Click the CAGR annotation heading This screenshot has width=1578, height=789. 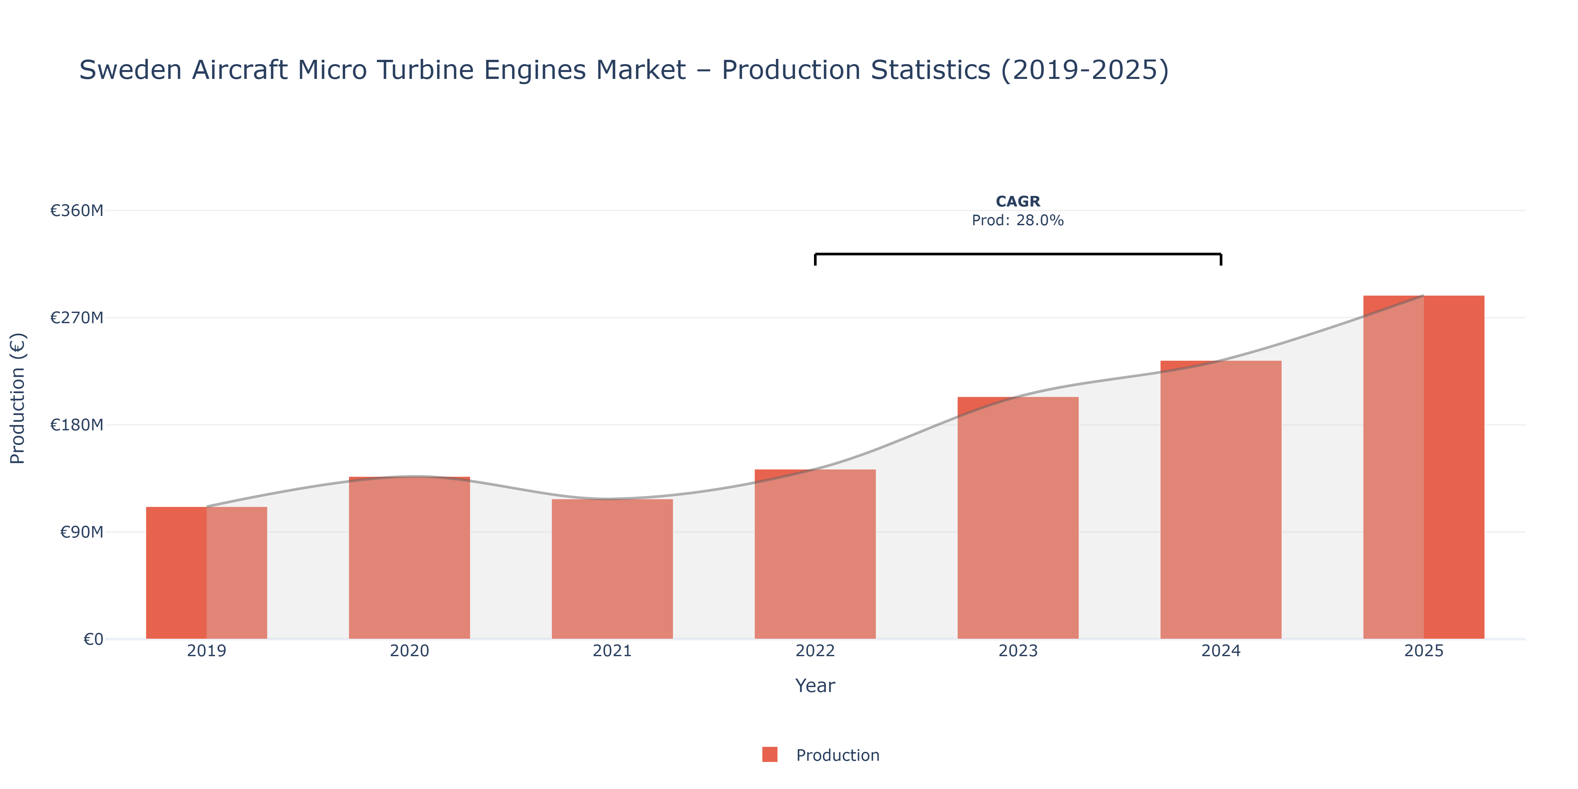[1017, 202]
